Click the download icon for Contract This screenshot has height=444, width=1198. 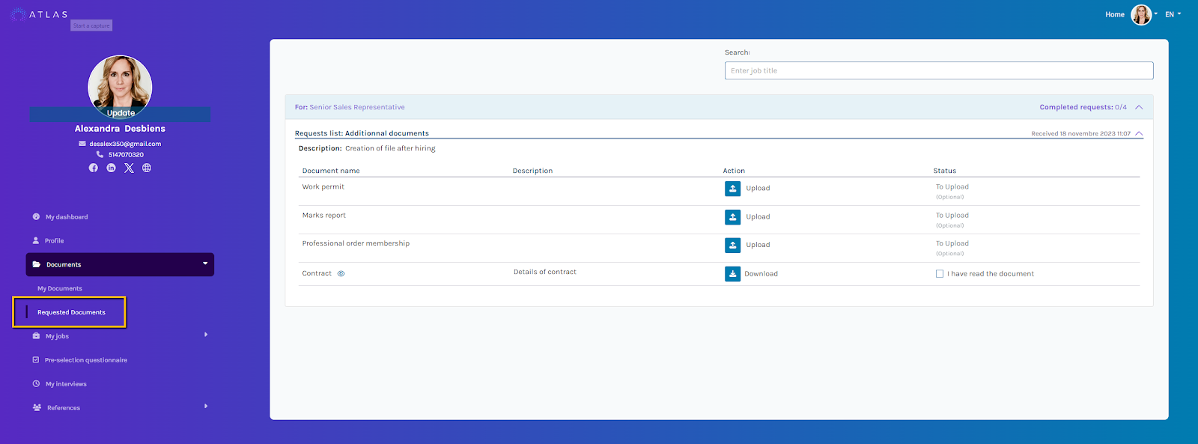[732, 274]
